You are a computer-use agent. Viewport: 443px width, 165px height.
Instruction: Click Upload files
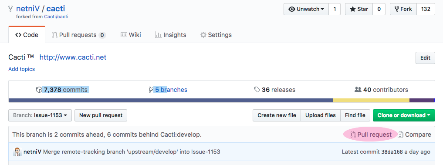tap(321, 115)
